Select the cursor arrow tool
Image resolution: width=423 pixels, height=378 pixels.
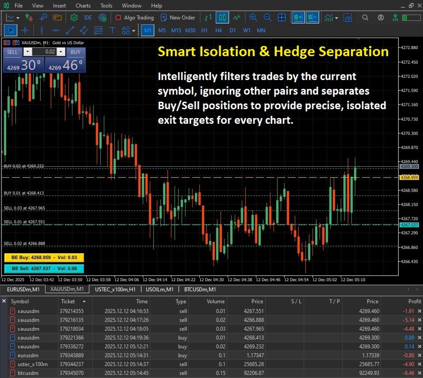11,31
